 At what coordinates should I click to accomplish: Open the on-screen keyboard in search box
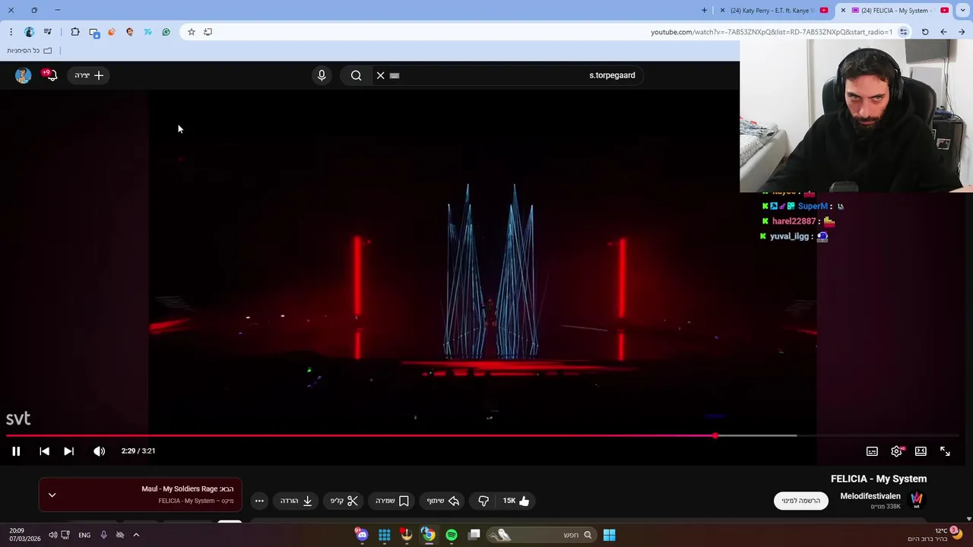pyautogui.click(x=395, y=75)
